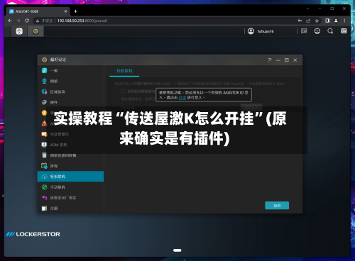Select 还原至出厂设定 factory reset item
Screen dimensions: 355x261
(70, 198)
